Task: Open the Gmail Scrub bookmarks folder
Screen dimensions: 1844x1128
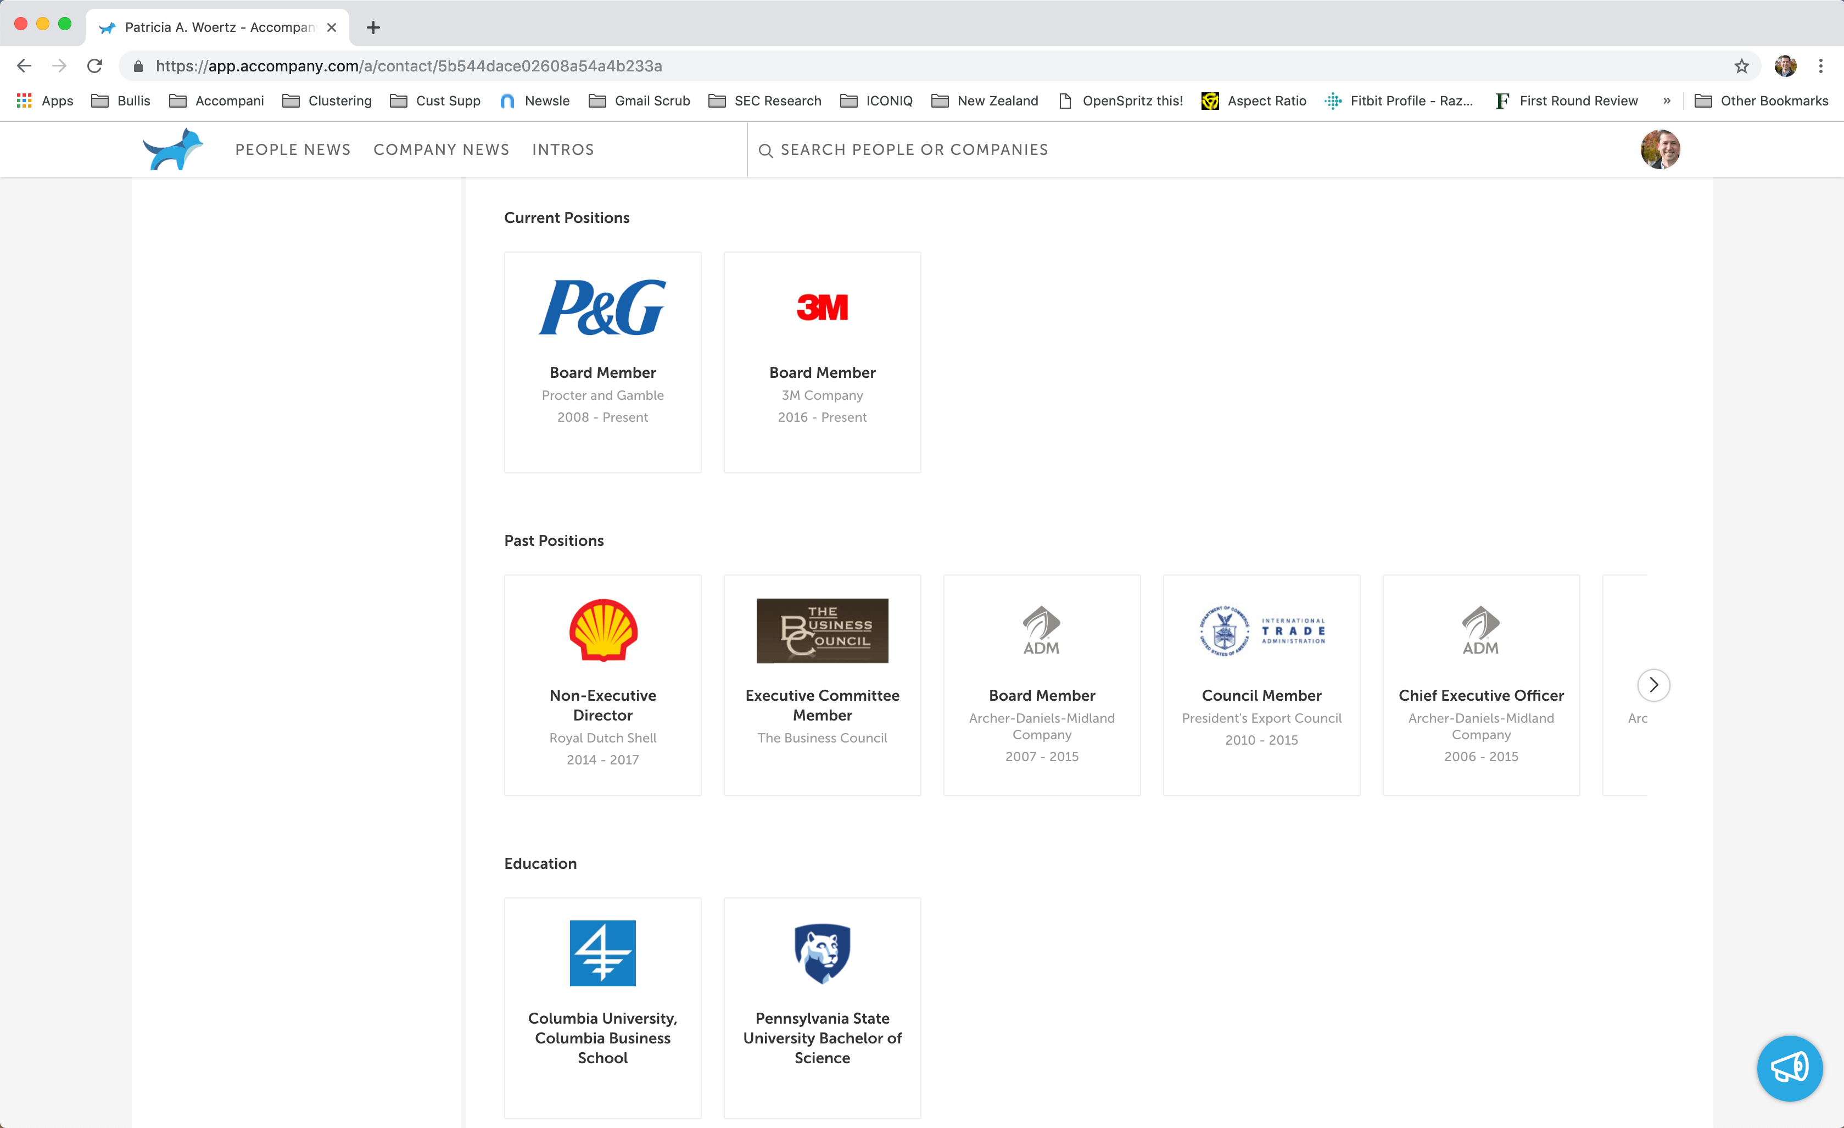Action: 639,100
